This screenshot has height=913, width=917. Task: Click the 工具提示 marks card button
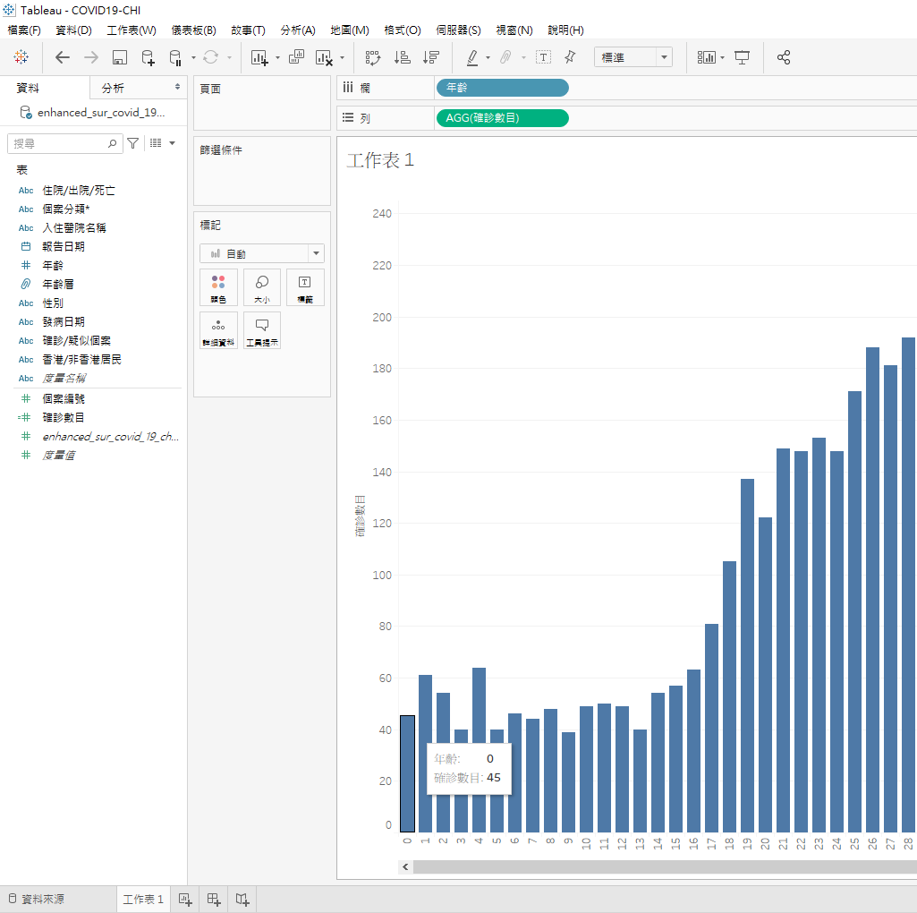pos(261,330)
